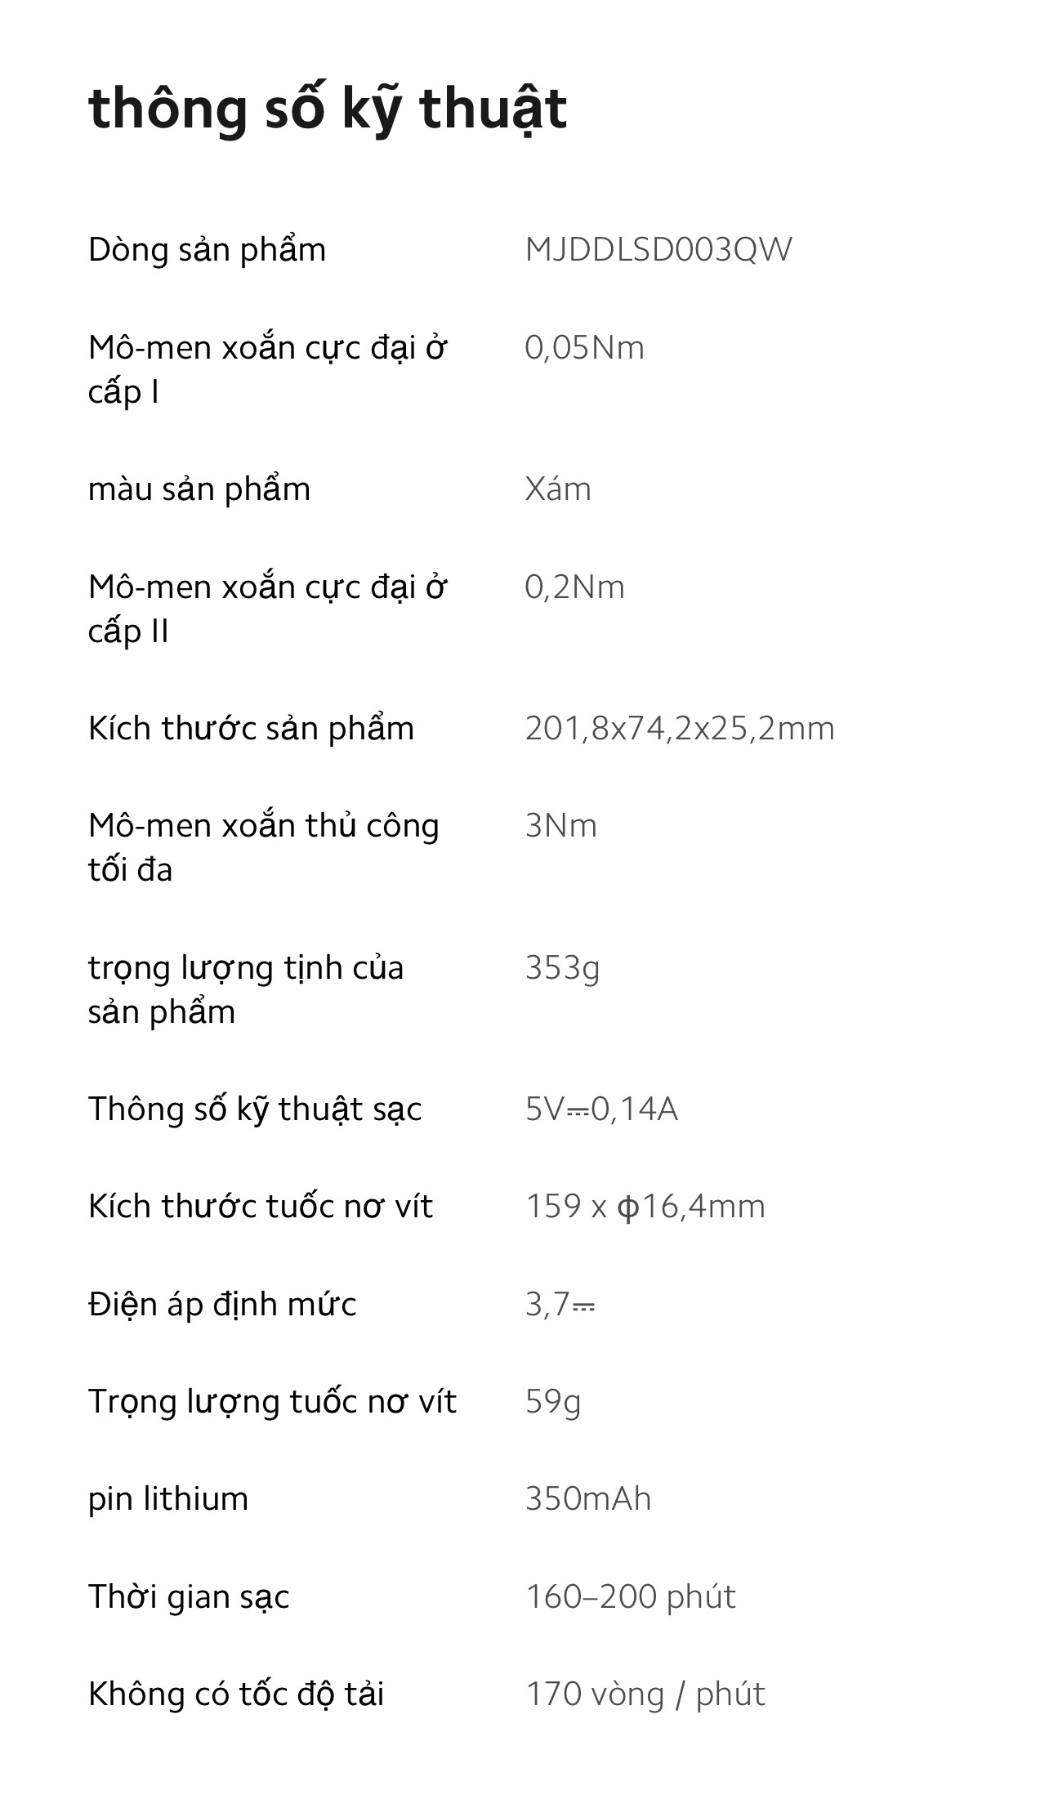Click the 'Kích thước sản phẩm' label
This screenshot has width=1049, height=1799.
251,729
